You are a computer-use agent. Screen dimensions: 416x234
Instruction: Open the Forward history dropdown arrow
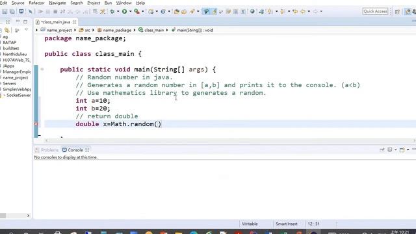tap(321, 12)
